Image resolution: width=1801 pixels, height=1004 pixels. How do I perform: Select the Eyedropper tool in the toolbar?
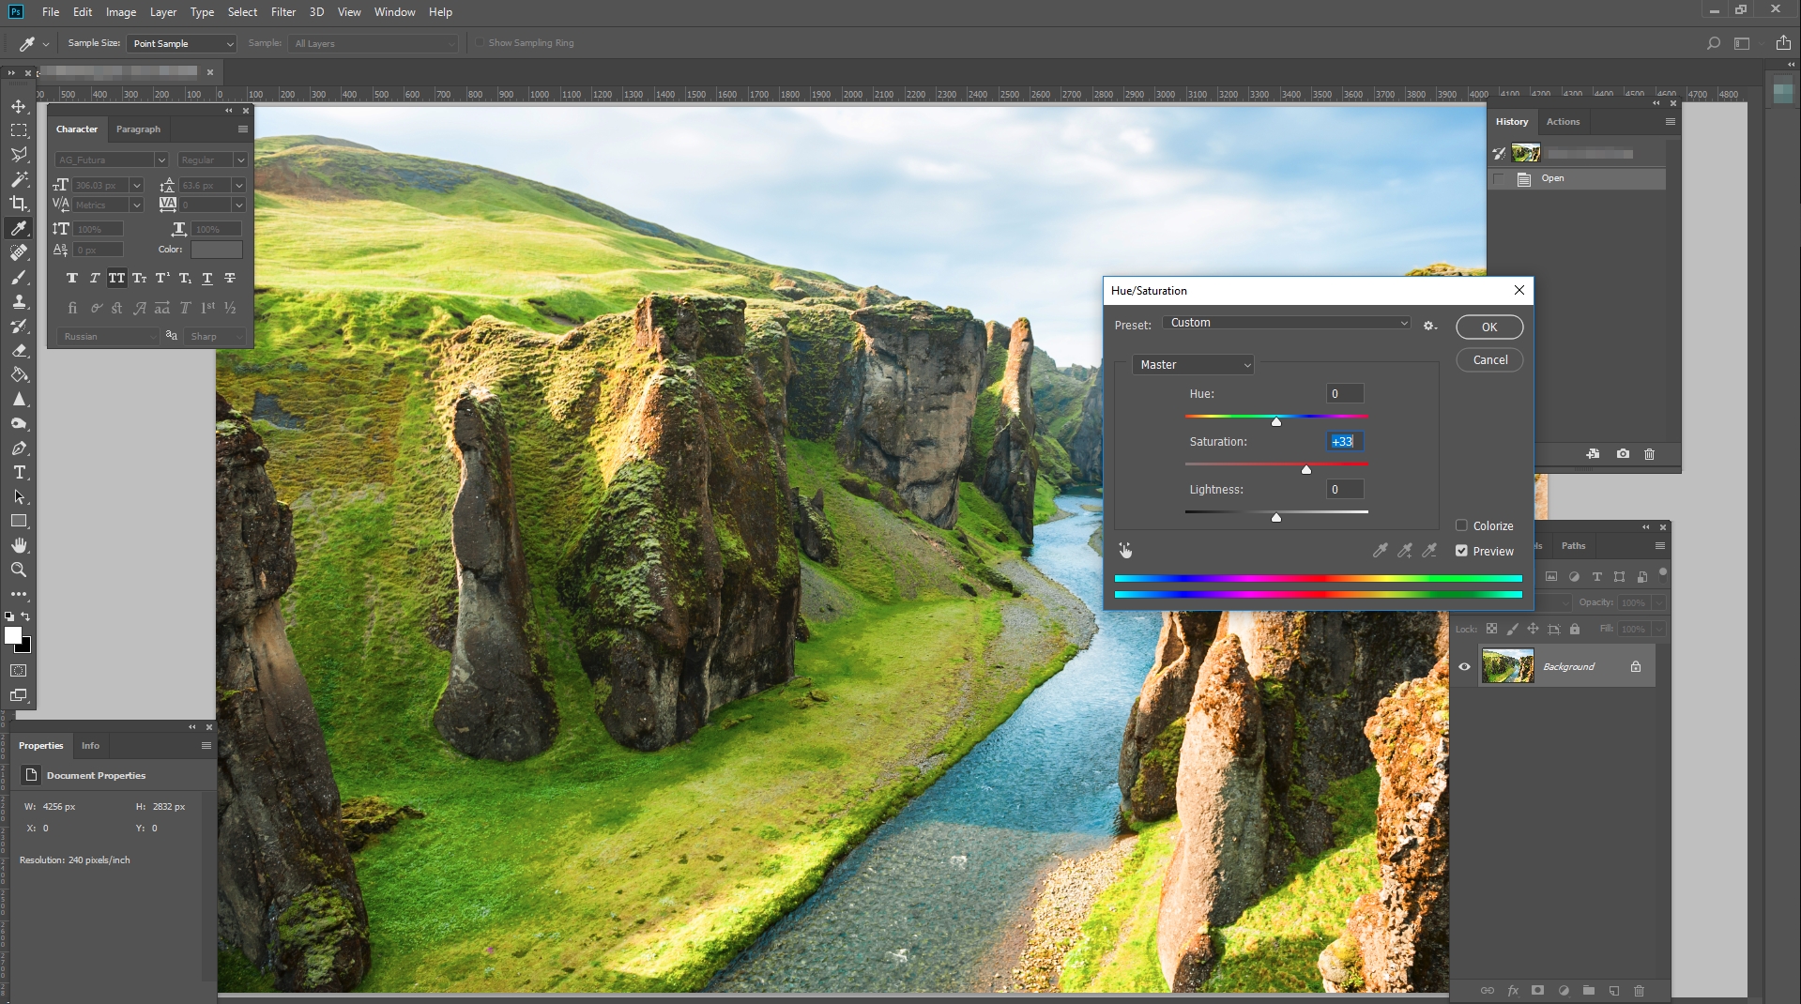(18, 228)
